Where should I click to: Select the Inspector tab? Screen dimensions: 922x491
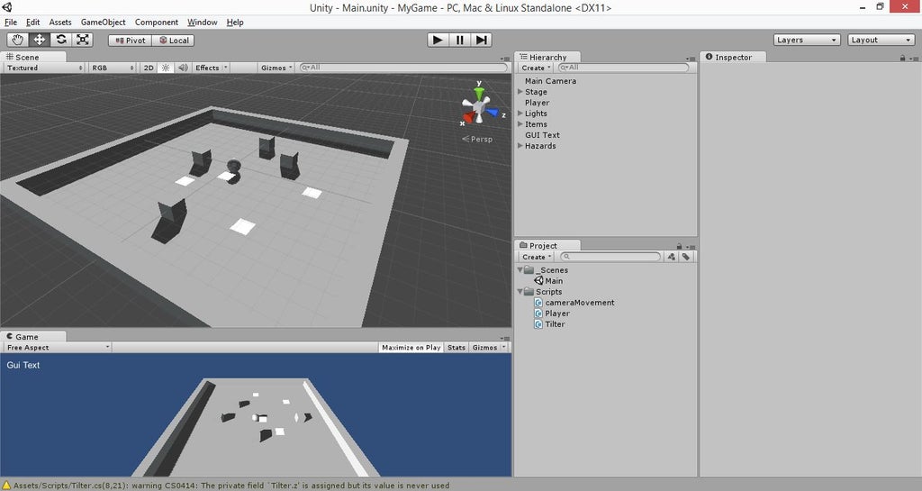(x=733, y=57)
